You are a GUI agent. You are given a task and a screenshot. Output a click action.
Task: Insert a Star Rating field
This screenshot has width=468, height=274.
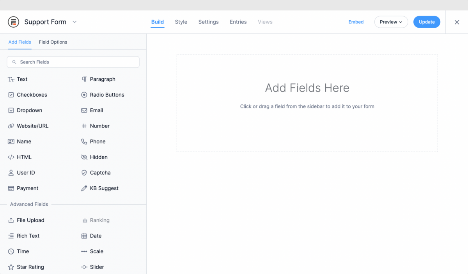coord(30,267)
